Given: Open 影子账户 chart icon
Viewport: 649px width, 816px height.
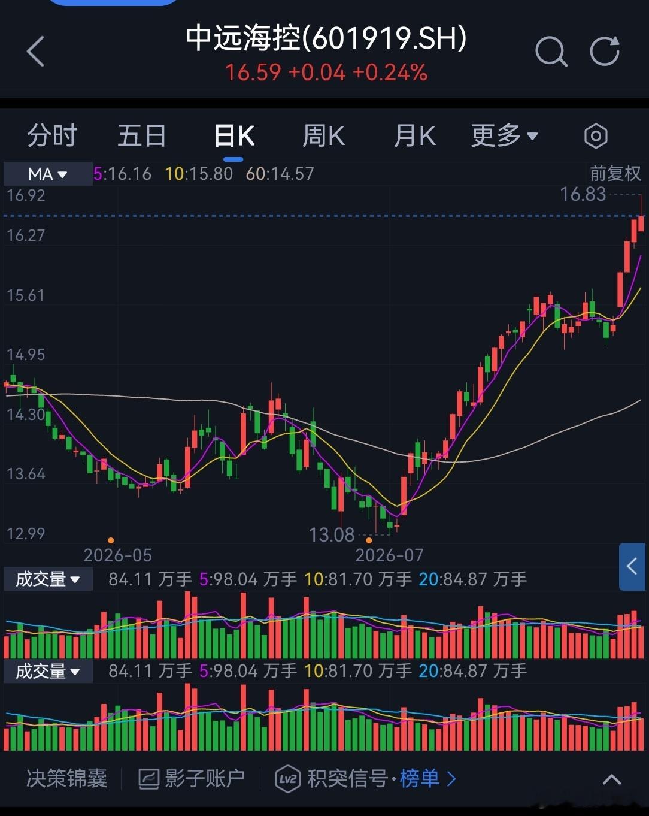Looking at the screenshot, I should 148,779.
